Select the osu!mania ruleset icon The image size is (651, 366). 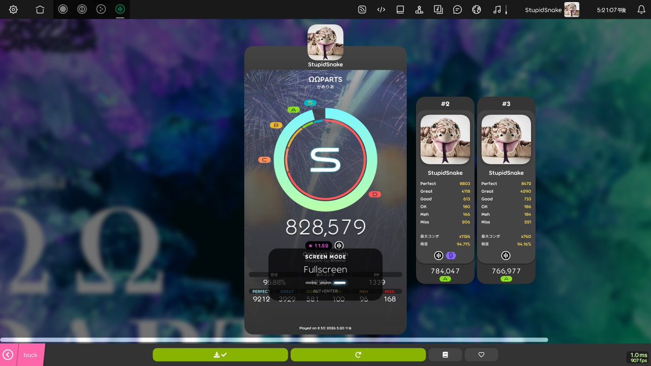(120, 9)
